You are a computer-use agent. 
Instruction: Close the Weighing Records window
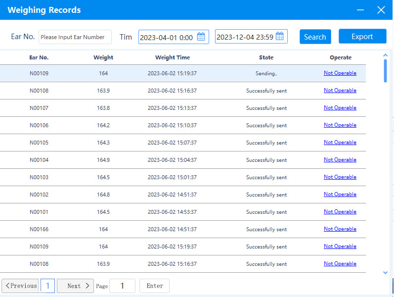point(381,10)
